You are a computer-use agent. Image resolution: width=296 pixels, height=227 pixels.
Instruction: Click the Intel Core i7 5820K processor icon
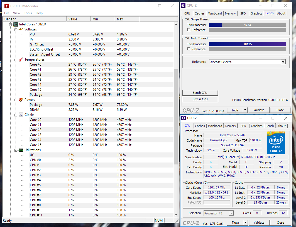[16, 24]
